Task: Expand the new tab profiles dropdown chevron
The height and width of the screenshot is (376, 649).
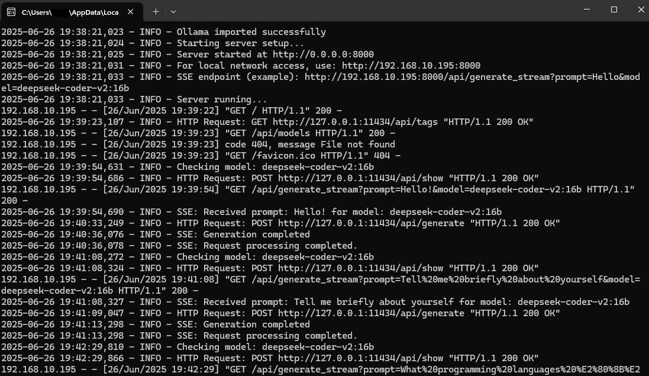Action: pyautogui.click(x=173, y=12)
